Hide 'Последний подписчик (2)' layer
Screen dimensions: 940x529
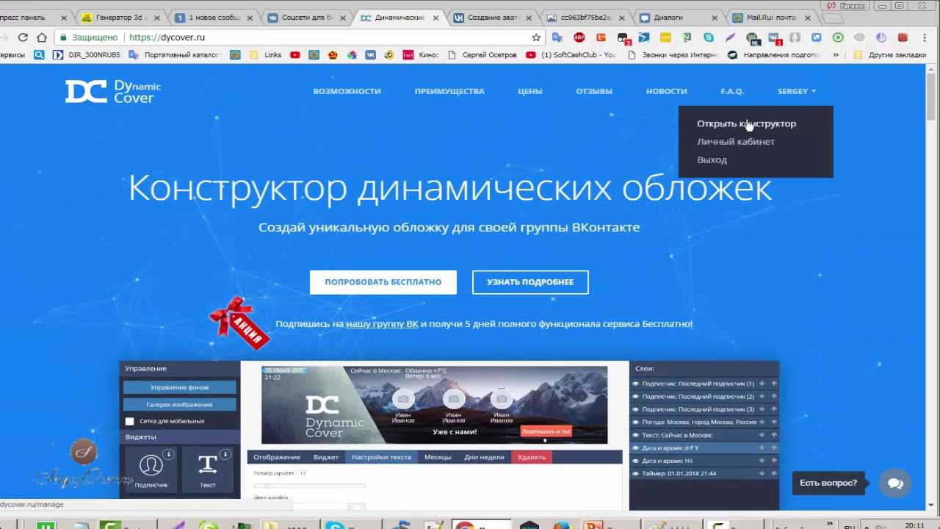636,397
